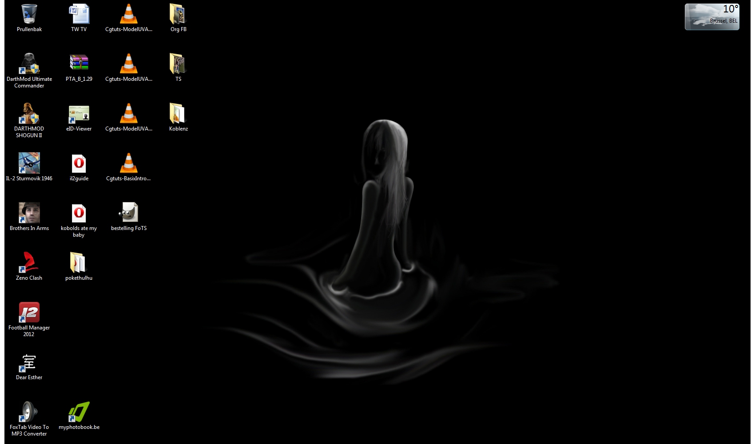The image size is (755, 444).
Task: Launch Football Manager 2012
Action: pos(29,313)
